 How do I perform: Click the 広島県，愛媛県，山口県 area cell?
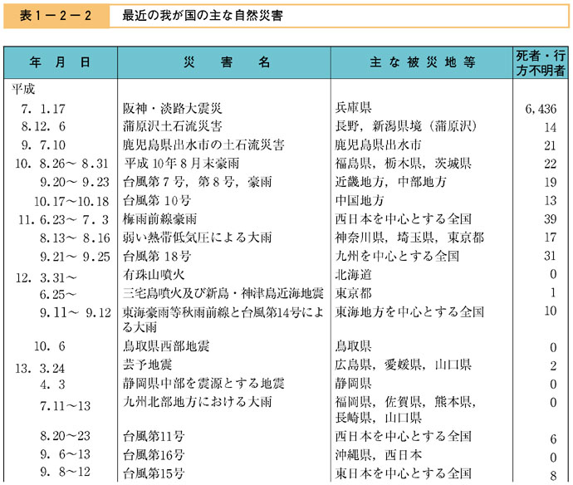coord(404,365)
